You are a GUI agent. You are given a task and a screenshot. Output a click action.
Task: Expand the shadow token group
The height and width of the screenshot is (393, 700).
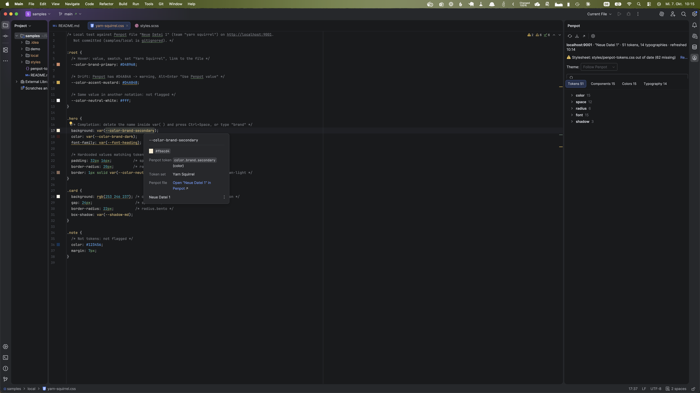(x=572, y=121)
